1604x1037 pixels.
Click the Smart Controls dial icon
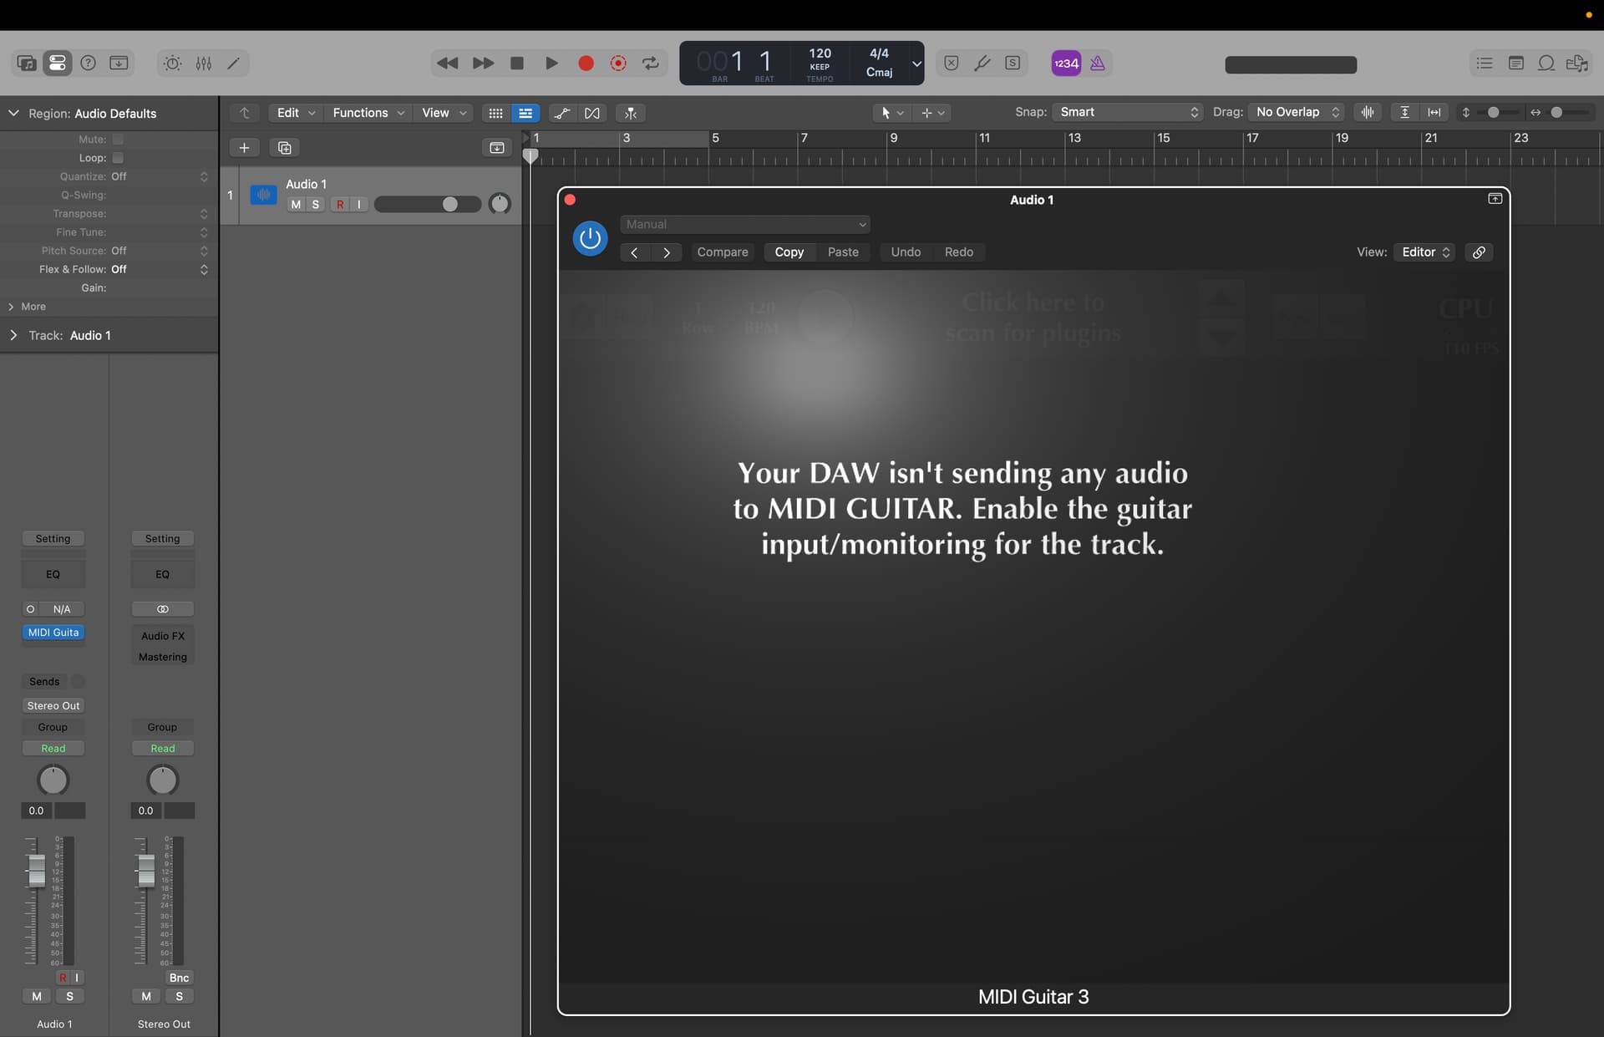pos(172,64)
